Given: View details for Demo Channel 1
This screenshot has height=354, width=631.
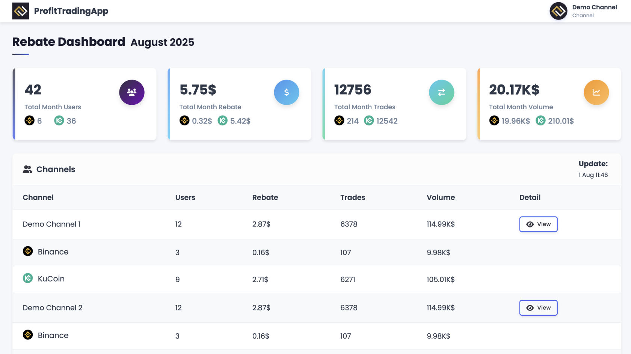Looking at the screenshot, I should click(x=538, y=224).
